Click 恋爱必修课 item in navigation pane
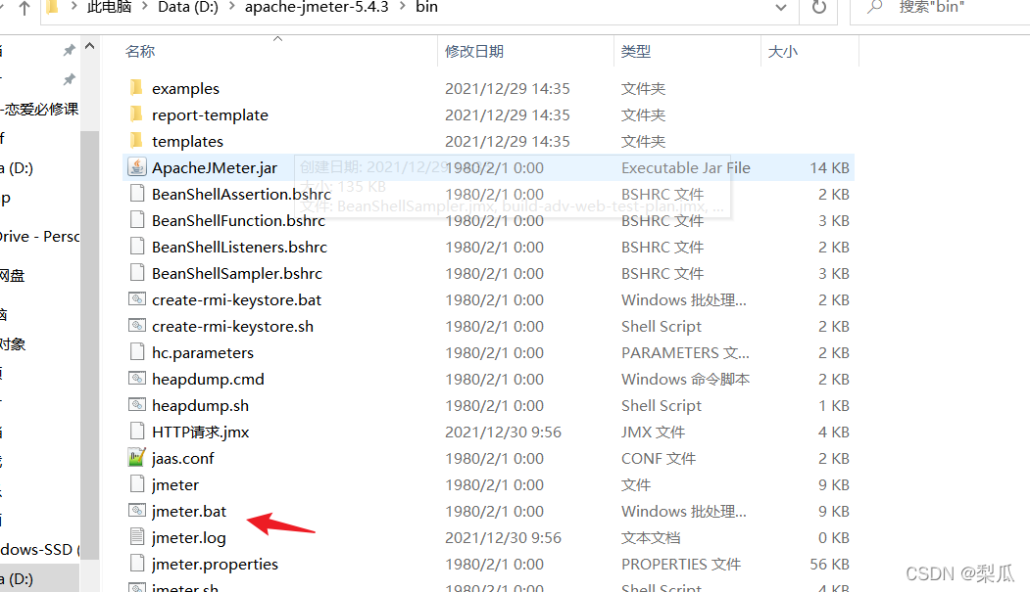 coord(42,109)
